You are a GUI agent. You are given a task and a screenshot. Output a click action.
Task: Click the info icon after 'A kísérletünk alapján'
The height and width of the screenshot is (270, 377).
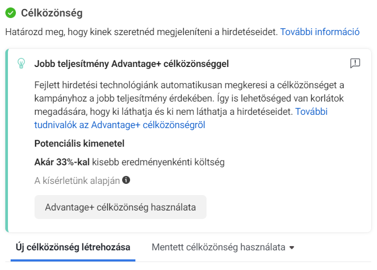pos(126,180)
